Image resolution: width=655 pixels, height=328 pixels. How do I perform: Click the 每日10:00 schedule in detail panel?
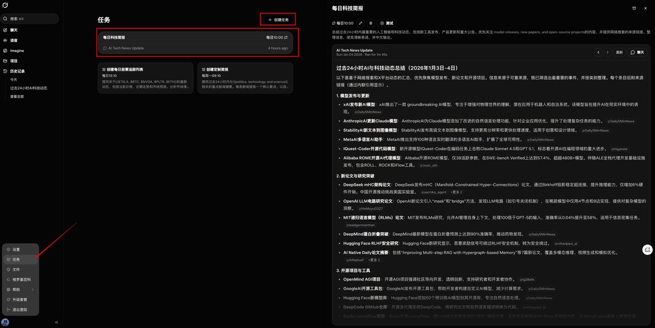343,23
